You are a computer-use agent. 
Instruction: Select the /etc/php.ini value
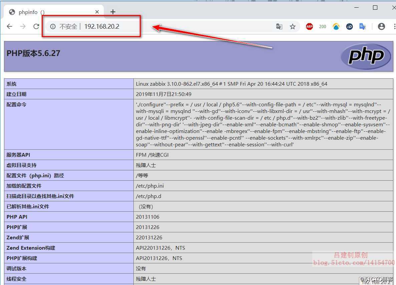click(150, 186)
